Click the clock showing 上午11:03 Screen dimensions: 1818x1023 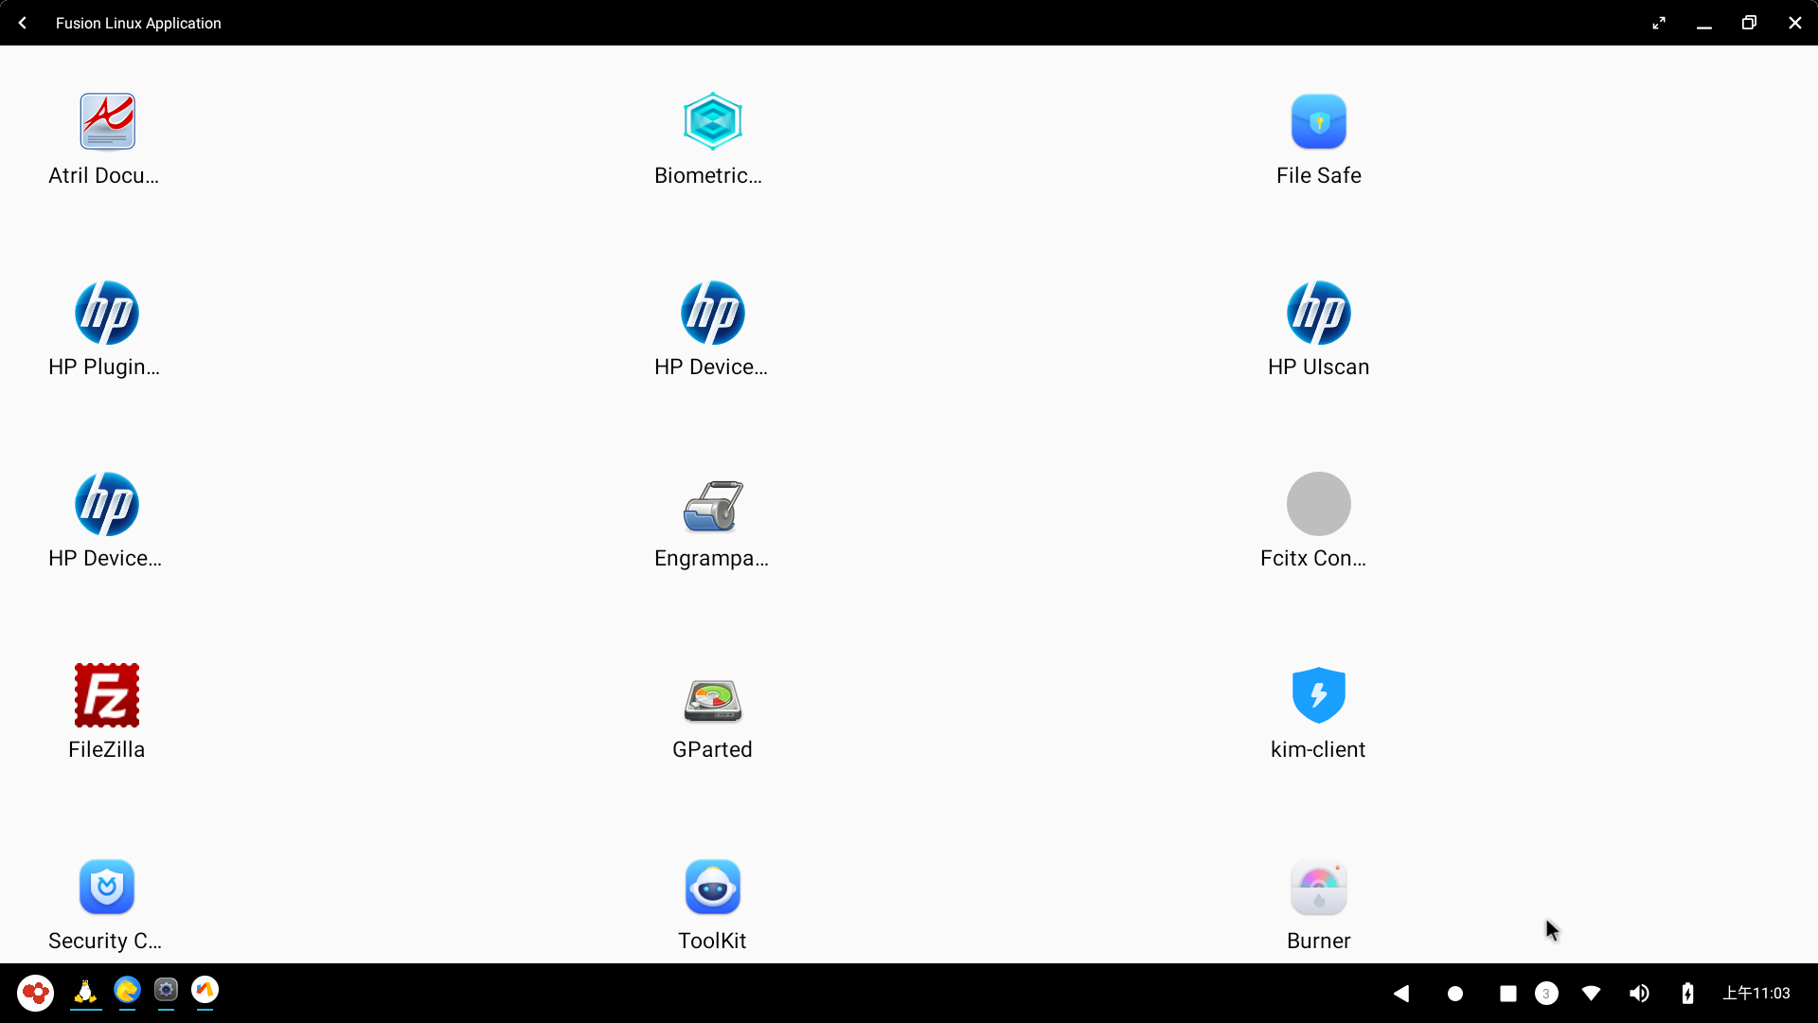[x=1756, y=993]
